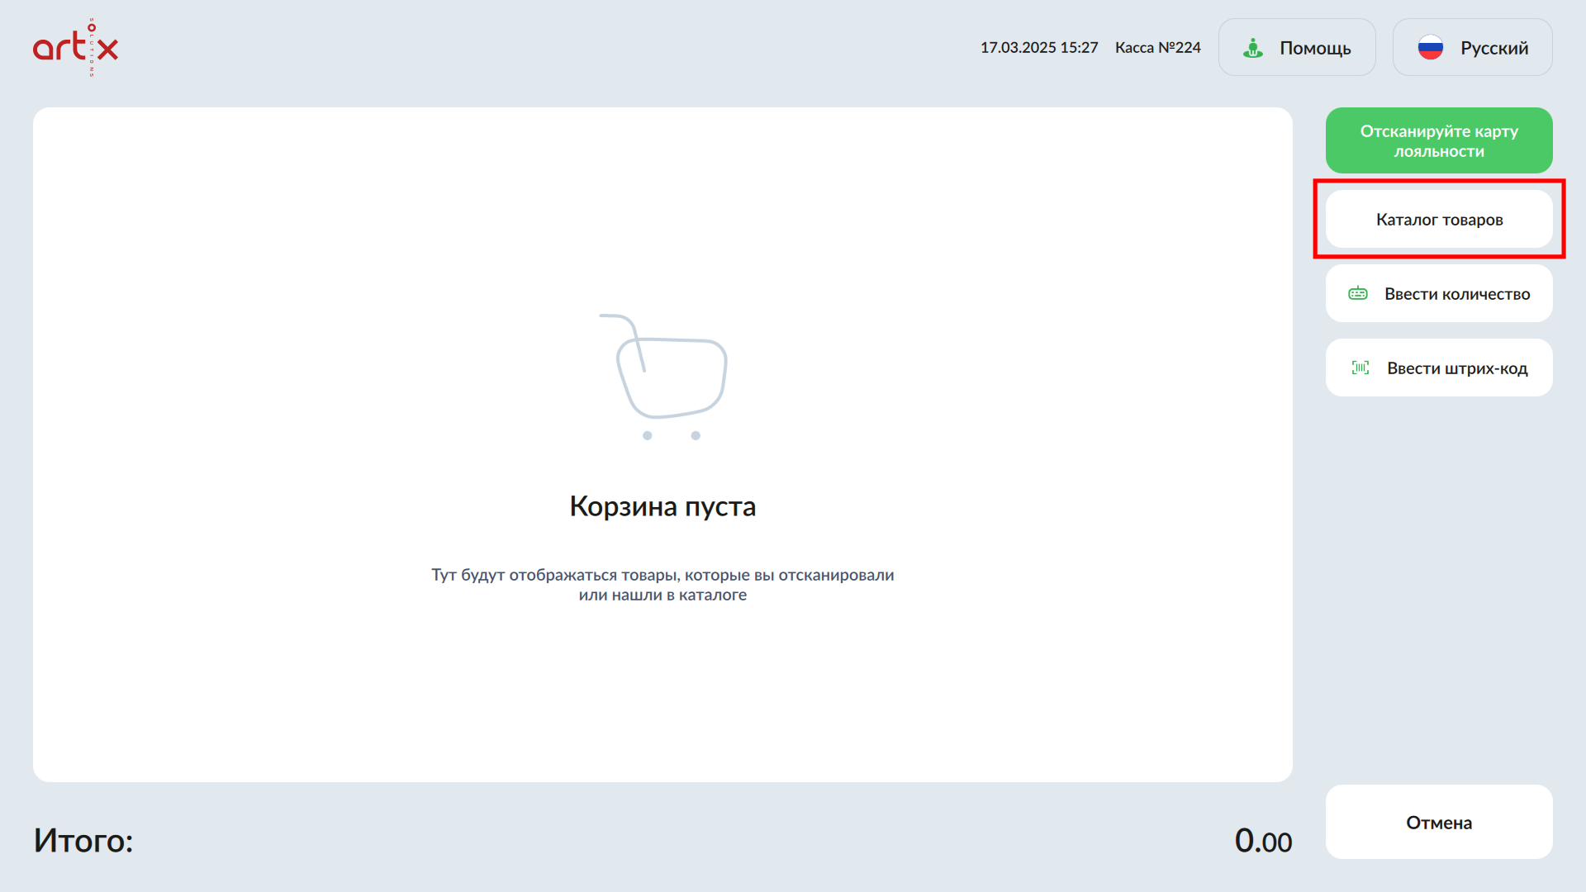This screenshot has height=892, width=1586.
Task: Click the Касса №224 label
Action: pyautogui.click(x=1157, y=48)
